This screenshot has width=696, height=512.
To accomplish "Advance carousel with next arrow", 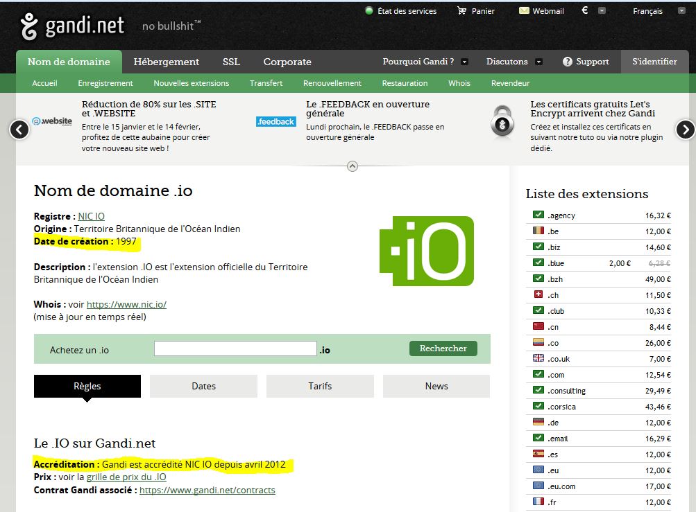I will tap(685, 130).
